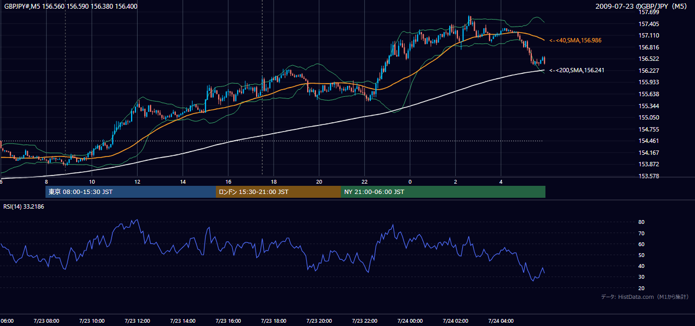Click price axis value 157.405
This screenshot has height=326, width=695.
click(x=649, y=24)
